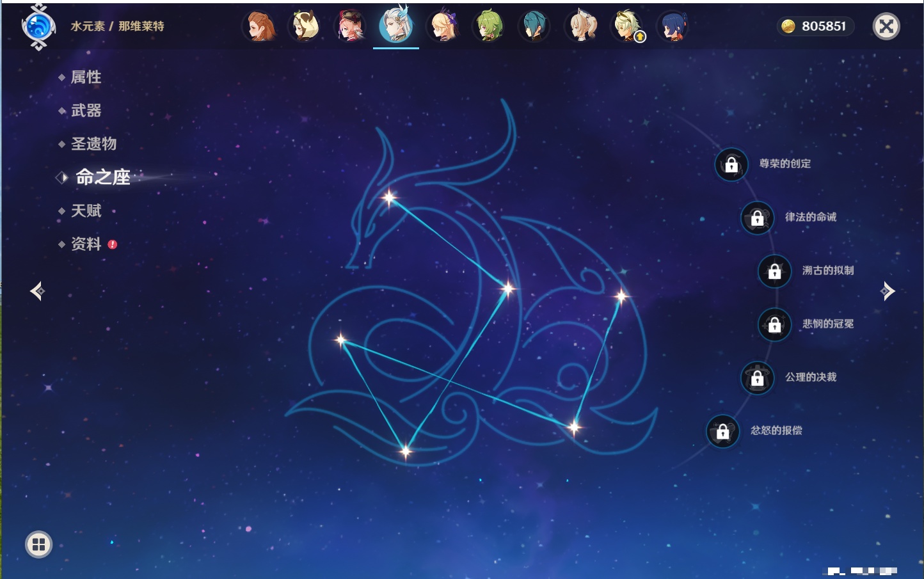Select the blonde character with purple bow

[443, 26]
